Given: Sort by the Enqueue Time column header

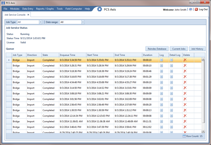Looking at the screenshot, I should tap(72, 55).
